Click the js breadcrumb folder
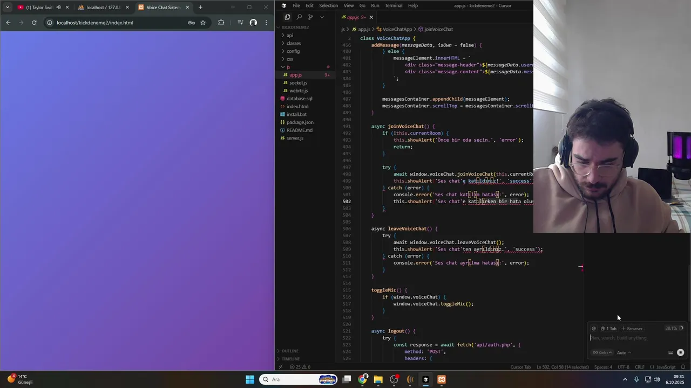The width and height of the screenshot is (691, 388). (x=343, y=29)
